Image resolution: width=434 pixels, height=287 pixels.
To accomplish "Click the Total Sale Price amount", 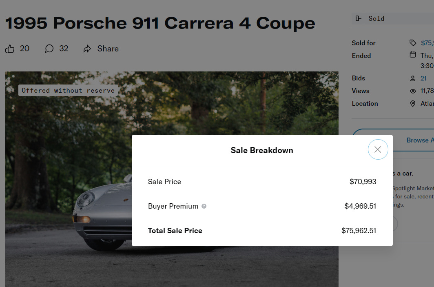I will (x=359, y=231).
